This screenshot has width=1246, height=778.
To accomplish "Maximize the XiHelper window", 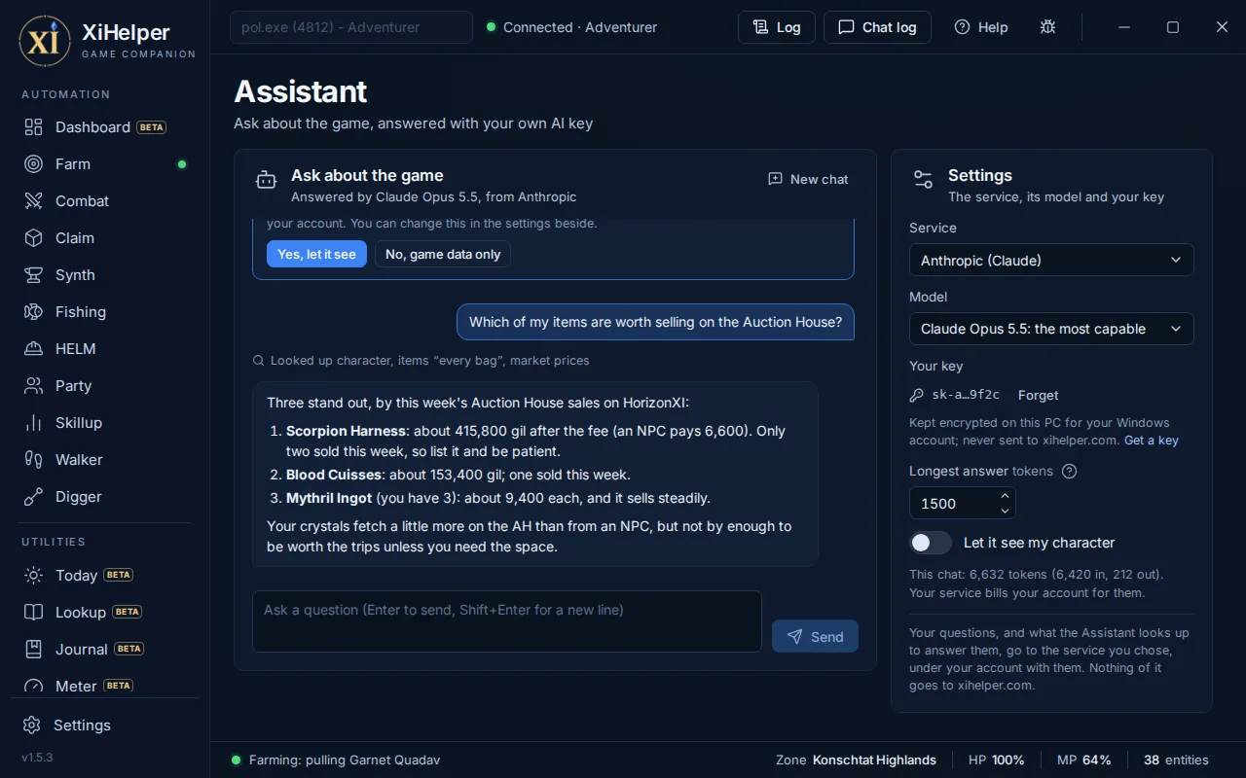I will (1173, 27).
